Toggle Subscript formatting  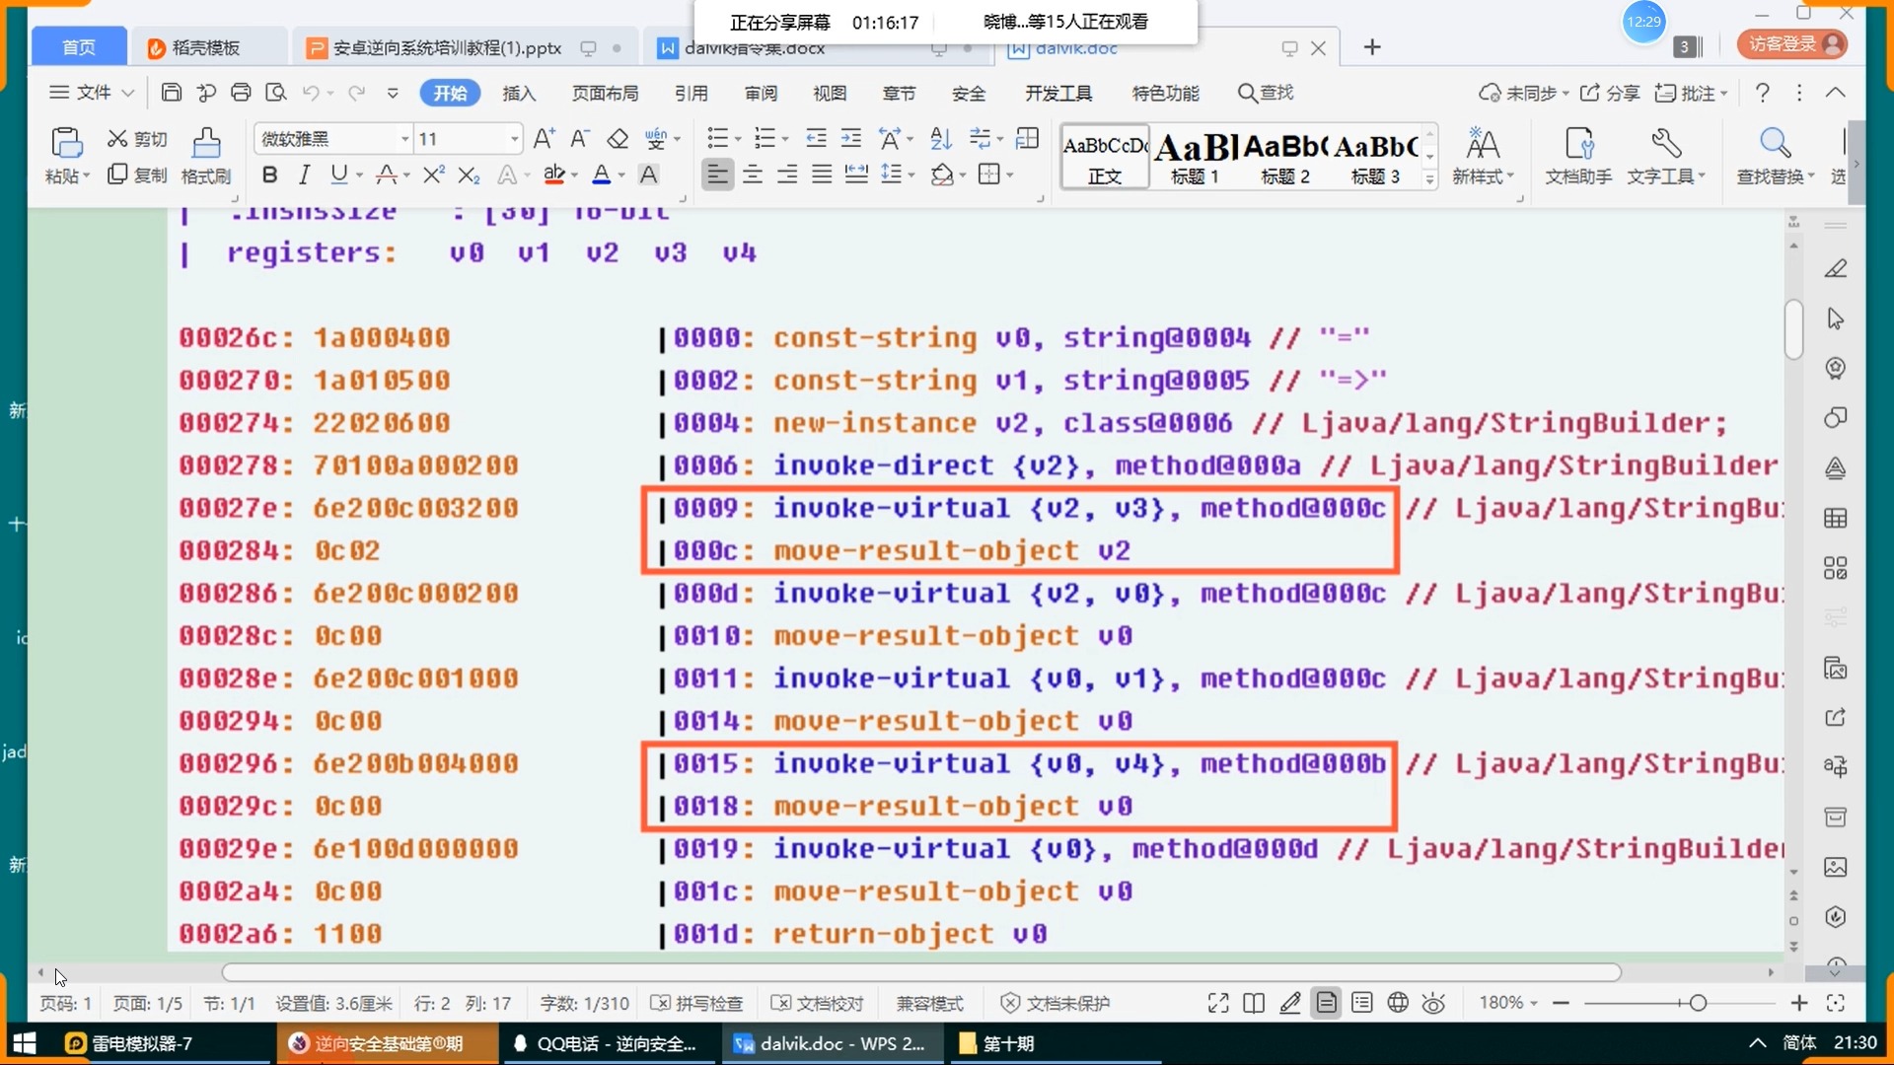(x=470, y=175)
